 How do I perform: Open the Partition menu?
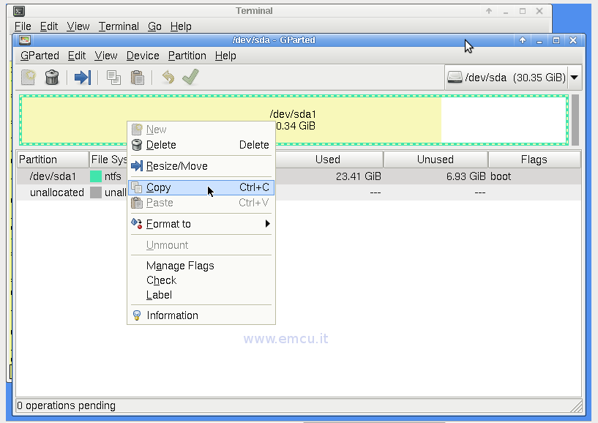tap(187, 56)
